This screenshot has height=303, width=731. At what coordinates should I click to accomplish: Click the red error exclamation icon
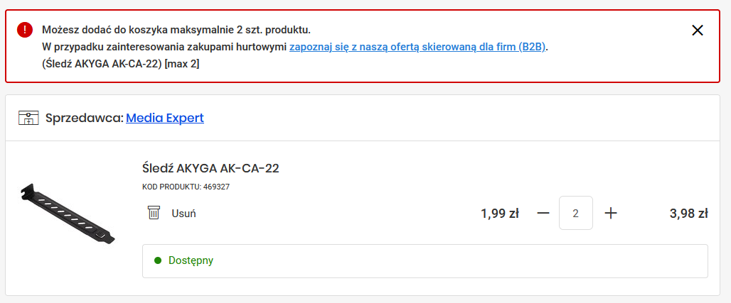point(26,30)
